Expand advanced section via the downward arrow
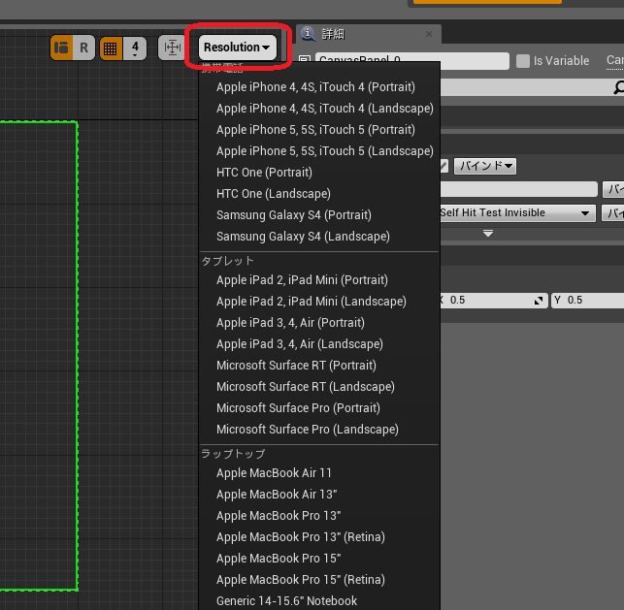The image size is (624, 610). pos(488,234)
